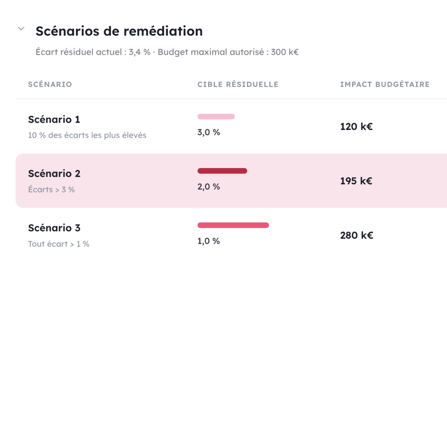Sort by the SCÉNARIO column header
447x447 pixels.
[x=50, y=84]
